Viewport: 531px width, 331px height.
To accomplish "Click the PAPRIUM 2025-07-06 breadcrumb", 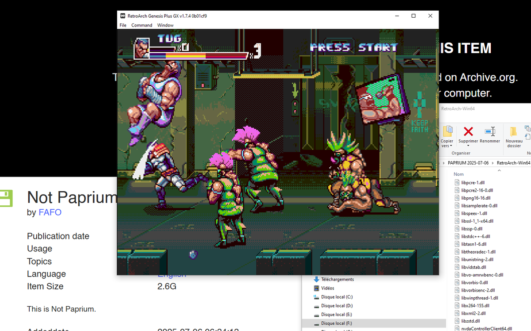I will (469, 163).
